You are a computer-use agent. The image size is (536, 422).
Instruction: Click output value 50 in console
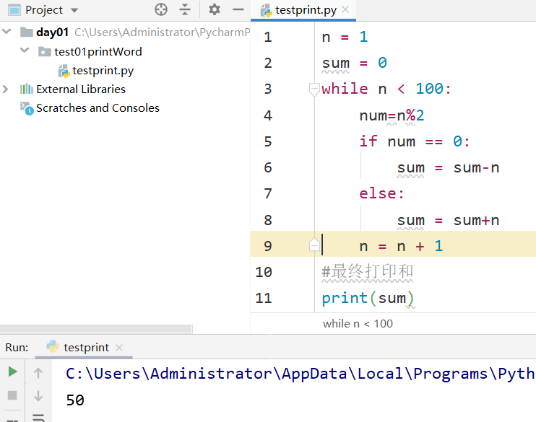(x=75, y=400)
